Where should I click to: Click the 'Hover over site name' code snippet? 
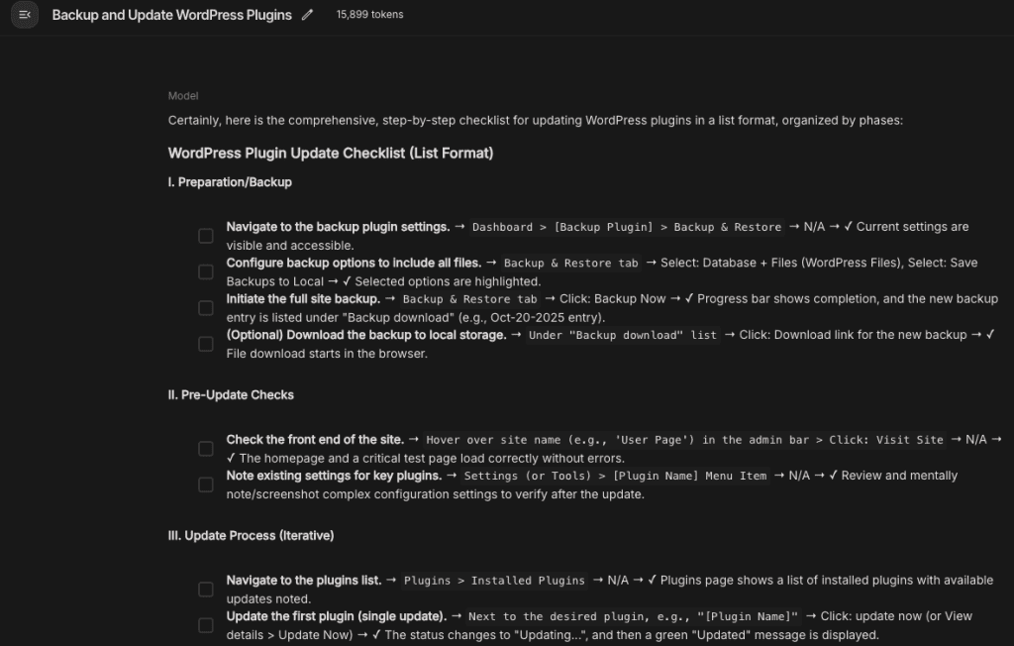coord(685,440)
